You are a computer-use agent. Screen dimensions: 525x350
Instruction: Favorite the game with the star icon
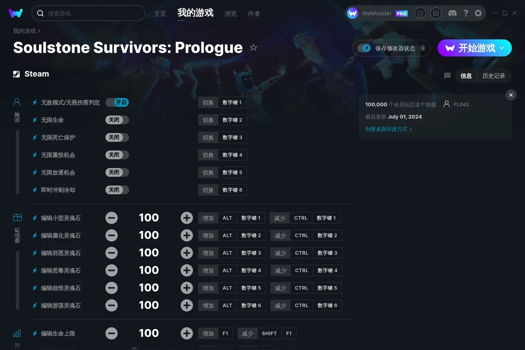coord(253,47)
